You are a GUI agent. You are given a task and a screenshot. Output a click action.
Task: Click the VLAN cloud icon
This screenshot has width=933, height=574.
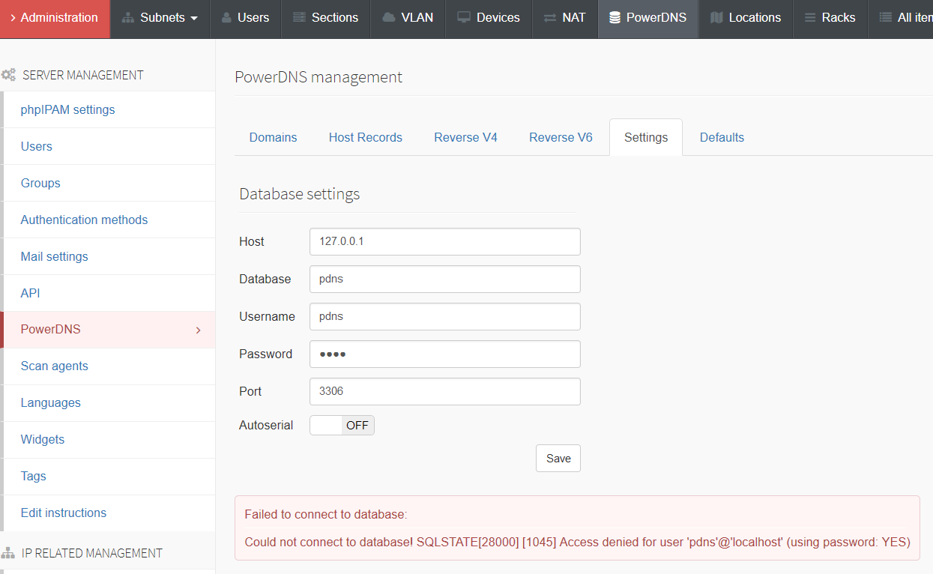388,17
